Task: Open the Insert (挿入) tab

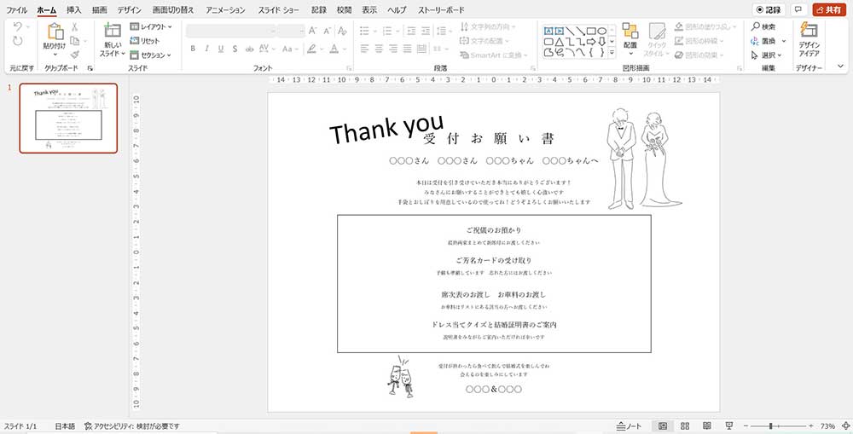Action: pyautogui.click(x=74, y=9)
